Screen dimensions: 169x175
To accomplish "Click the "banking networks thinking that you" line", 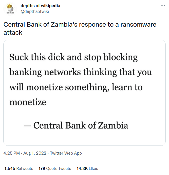I will click(x=80, y=72).
